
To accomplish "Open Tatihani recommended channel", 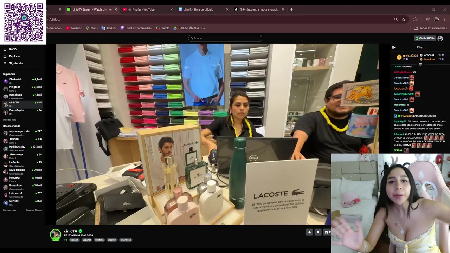I will click(x=23, y=141).
